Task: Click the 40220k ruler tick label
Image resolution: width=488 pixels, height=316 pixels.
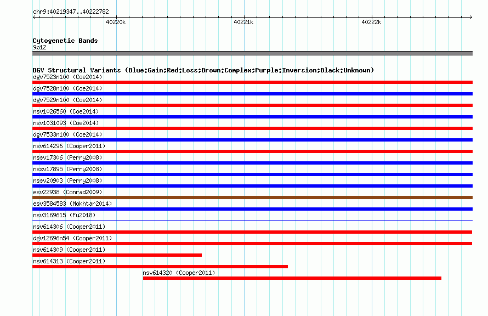Action: click(116, 22)
